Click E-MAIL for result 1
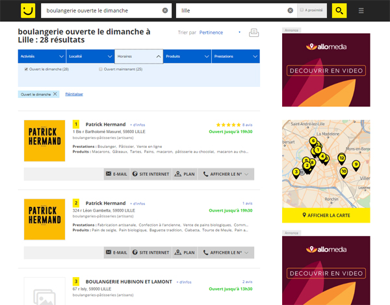This screenshot has width=390, height=305. coord(116,174)
